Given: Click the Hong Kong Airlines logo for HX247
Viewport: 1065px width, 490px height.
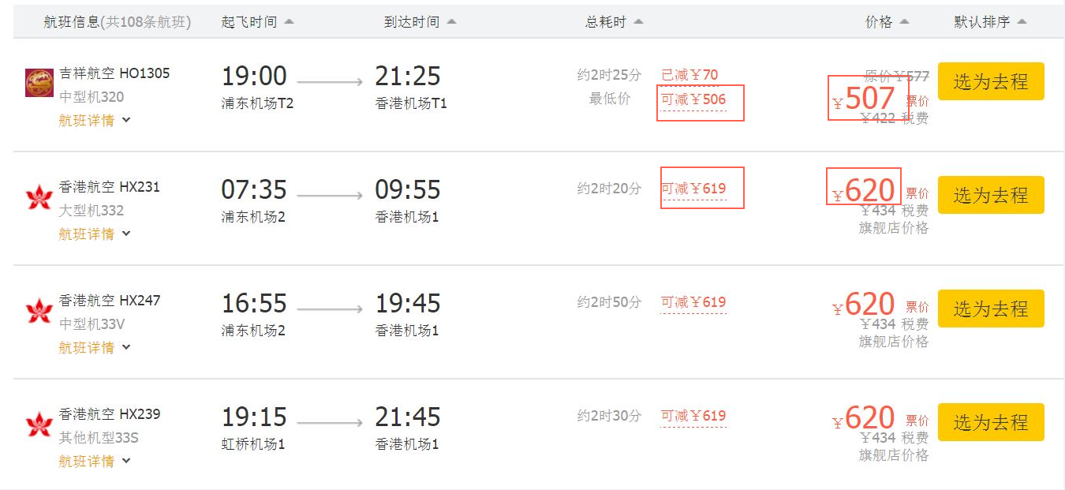Looking at the screenshot, I should click(x=39, y=310).
